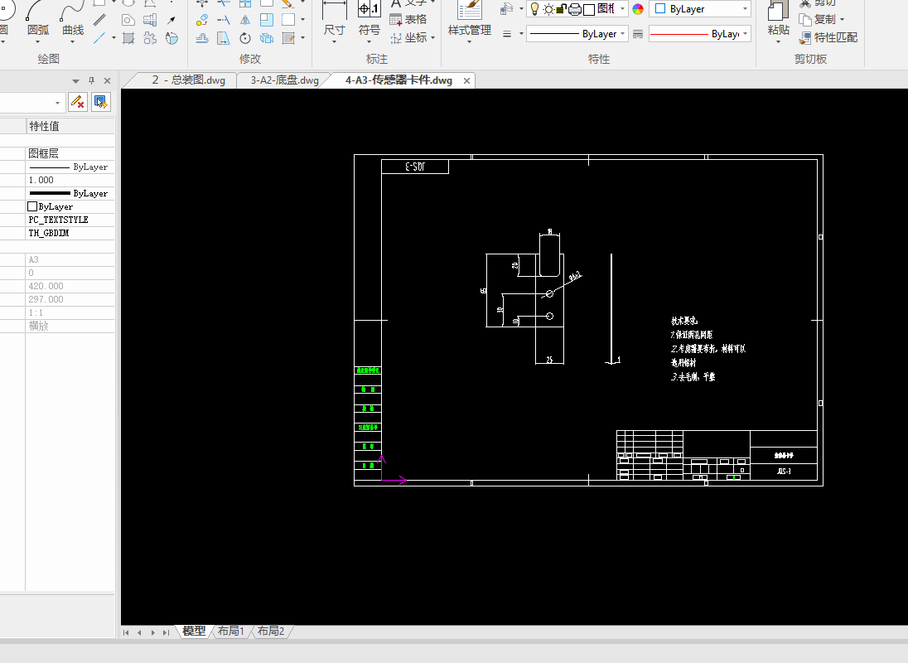This screenshot has width=908, height=663.
Task: Click the pencil with red X icon
Action: (x=78, y=103)
